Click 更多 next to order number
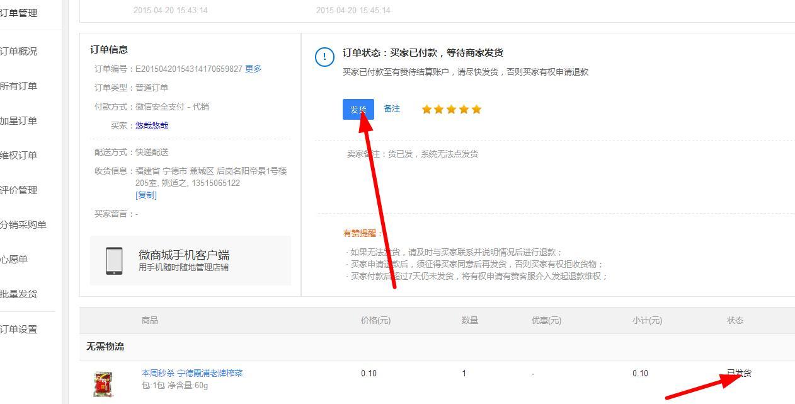Viewport: 795px width, 404px height. click(253, 69)
